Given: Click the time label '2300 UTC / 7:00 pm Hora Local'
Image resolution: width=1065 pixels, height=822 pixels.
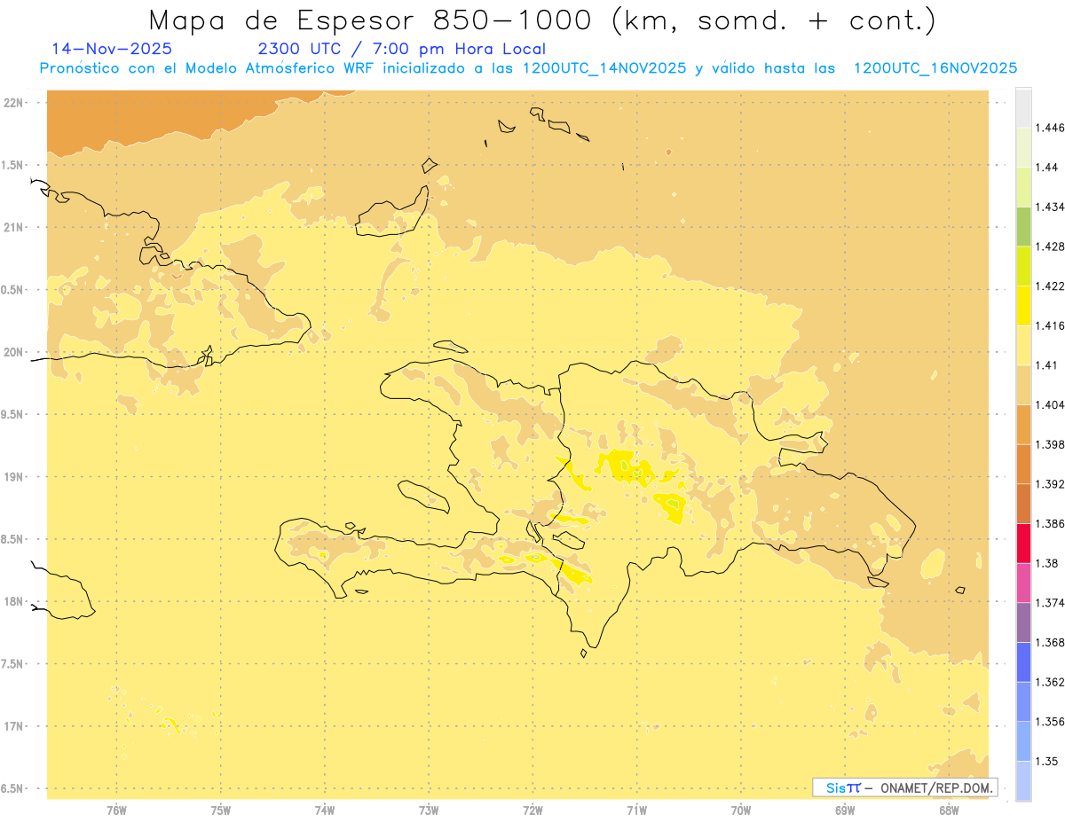Looking at the screenshot, I should tap(401, 50).
